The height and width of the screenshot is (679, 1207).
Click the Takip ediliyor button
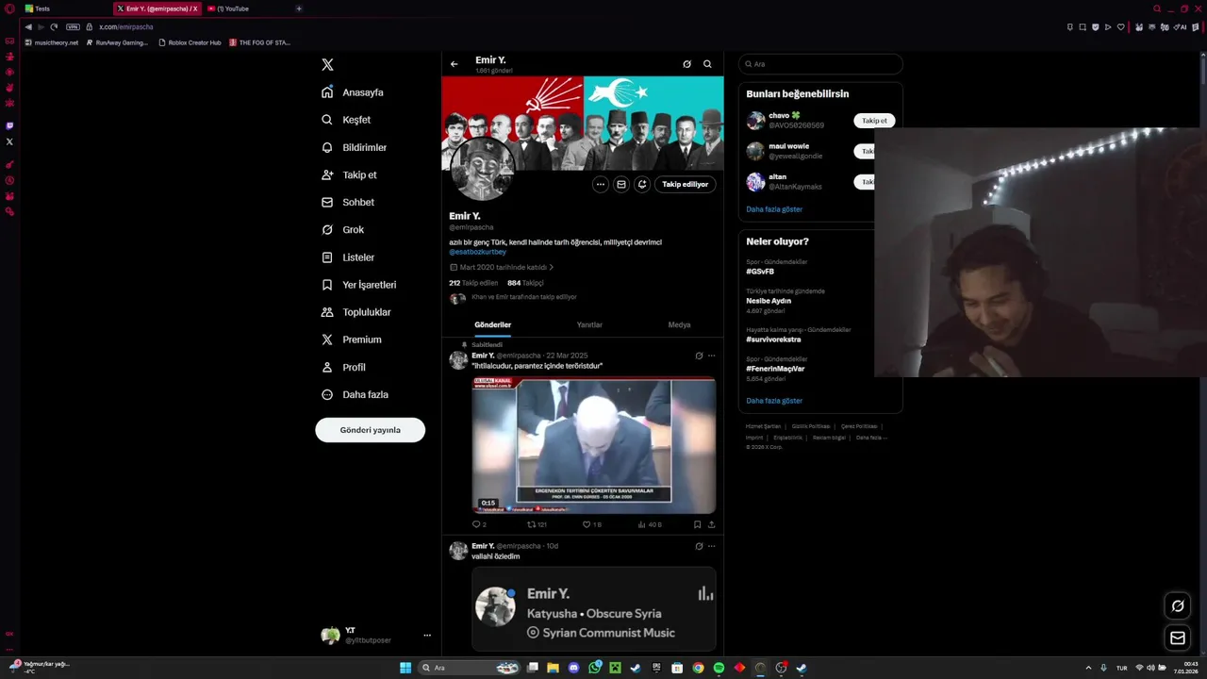[x=685, y=185]
